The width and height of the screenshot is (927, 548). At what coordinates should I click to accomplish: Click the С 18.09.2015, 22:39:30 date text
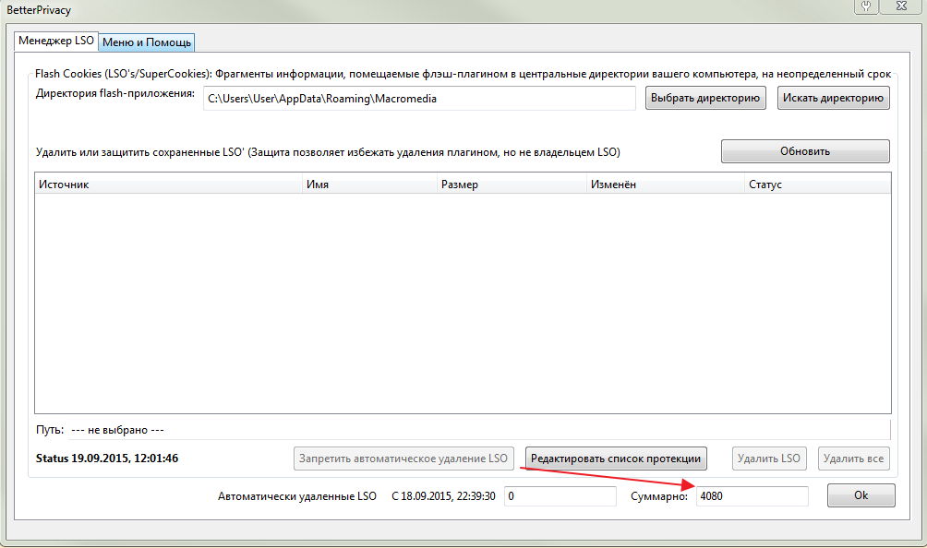443,496
